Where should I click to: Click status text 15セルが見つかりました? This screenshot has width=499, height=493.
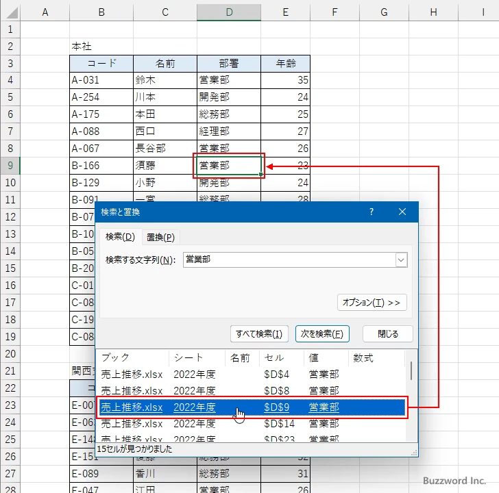pos(134,449)
